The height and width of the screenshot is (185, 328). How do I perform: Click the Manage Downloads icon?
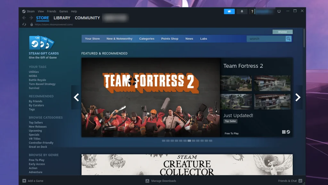pyautogui.click(x=147, y=181)
